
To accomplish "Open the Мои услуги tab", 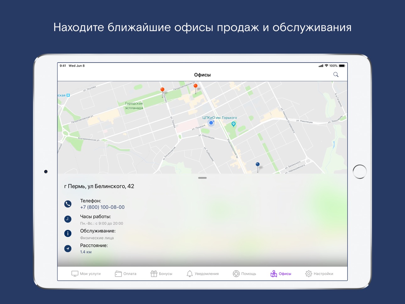I will pyautogui.click(x=86, y=274).
